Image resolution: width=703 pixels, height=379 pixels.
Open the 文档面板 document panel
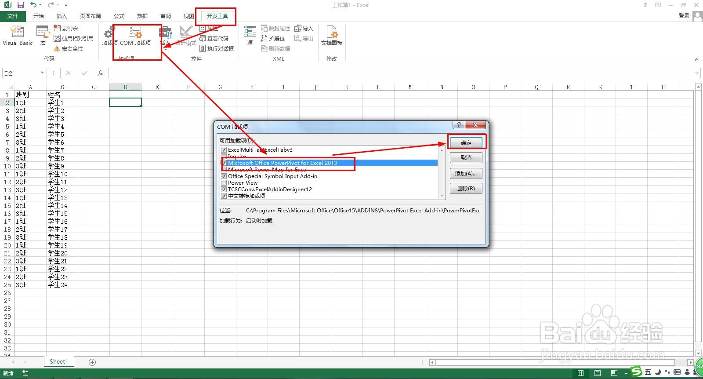(332, 36)
